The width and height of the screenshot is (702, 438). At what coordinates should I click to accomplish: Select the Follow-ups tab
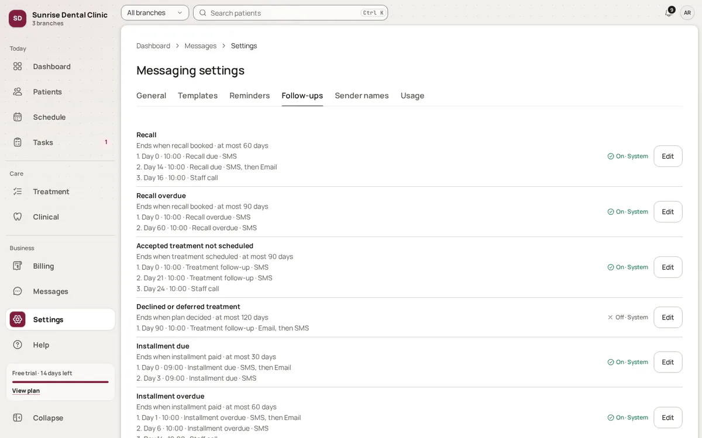[x=302, y=95]
